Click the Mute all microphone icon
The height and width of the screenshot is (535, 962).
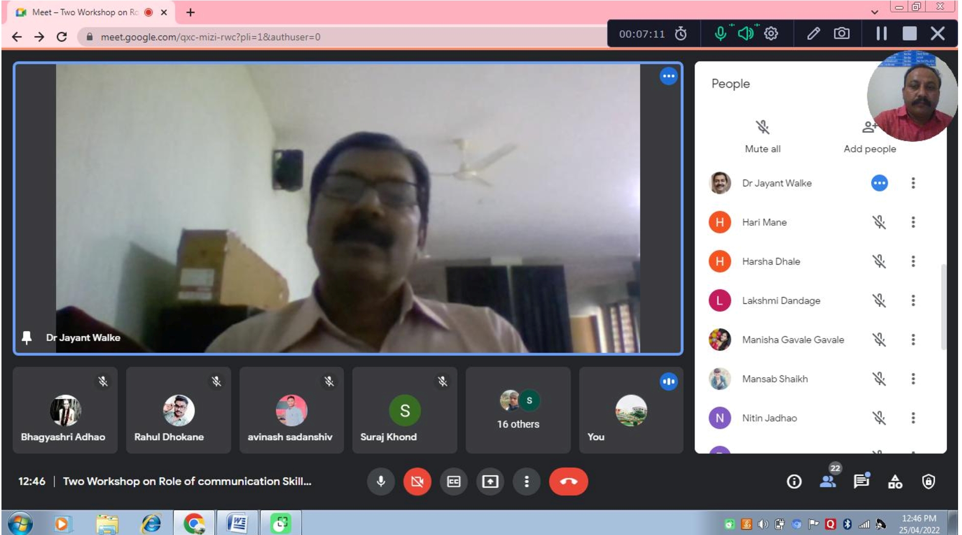coord(762,128)
